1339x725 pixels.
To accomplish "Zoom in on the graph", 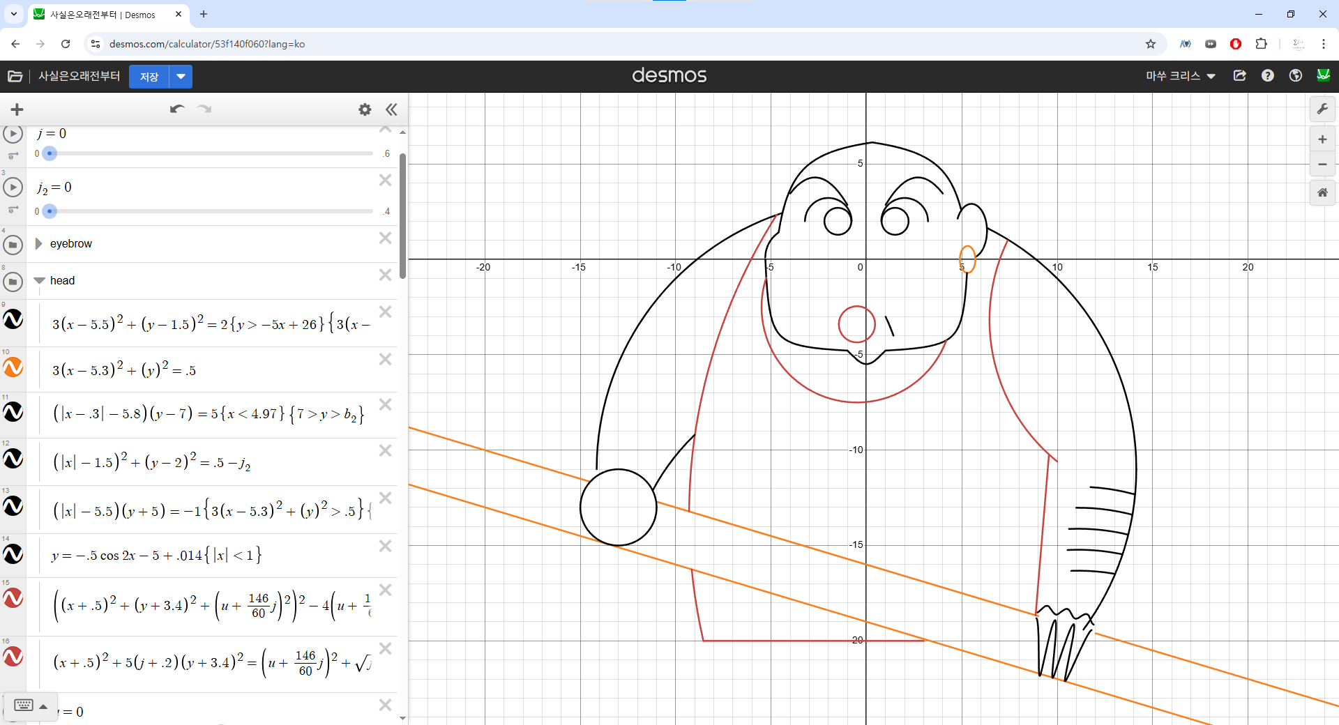I will point(1322,139).
